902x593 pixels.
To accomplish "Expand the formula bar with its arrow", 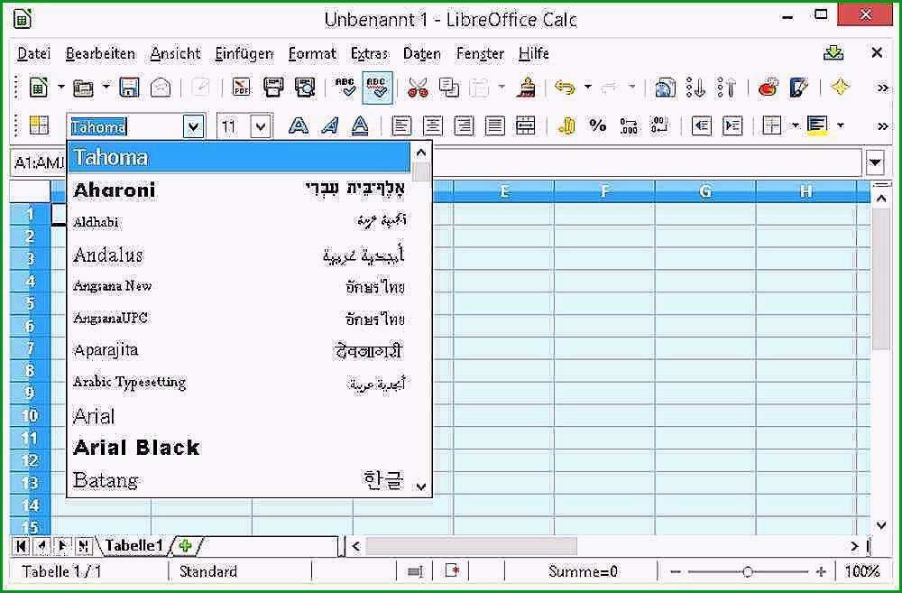I will click(875, 162).
